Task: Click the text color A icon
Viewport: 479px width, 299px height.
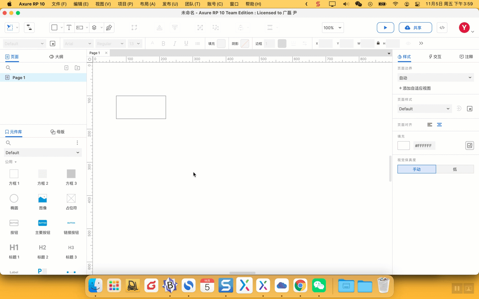Action: pos(152,44)
